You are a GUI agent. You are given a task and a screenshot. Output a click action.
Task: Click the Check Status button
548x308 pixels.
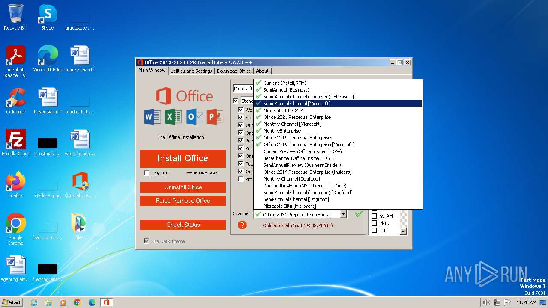pyautogui.click(x=183, y=225)
